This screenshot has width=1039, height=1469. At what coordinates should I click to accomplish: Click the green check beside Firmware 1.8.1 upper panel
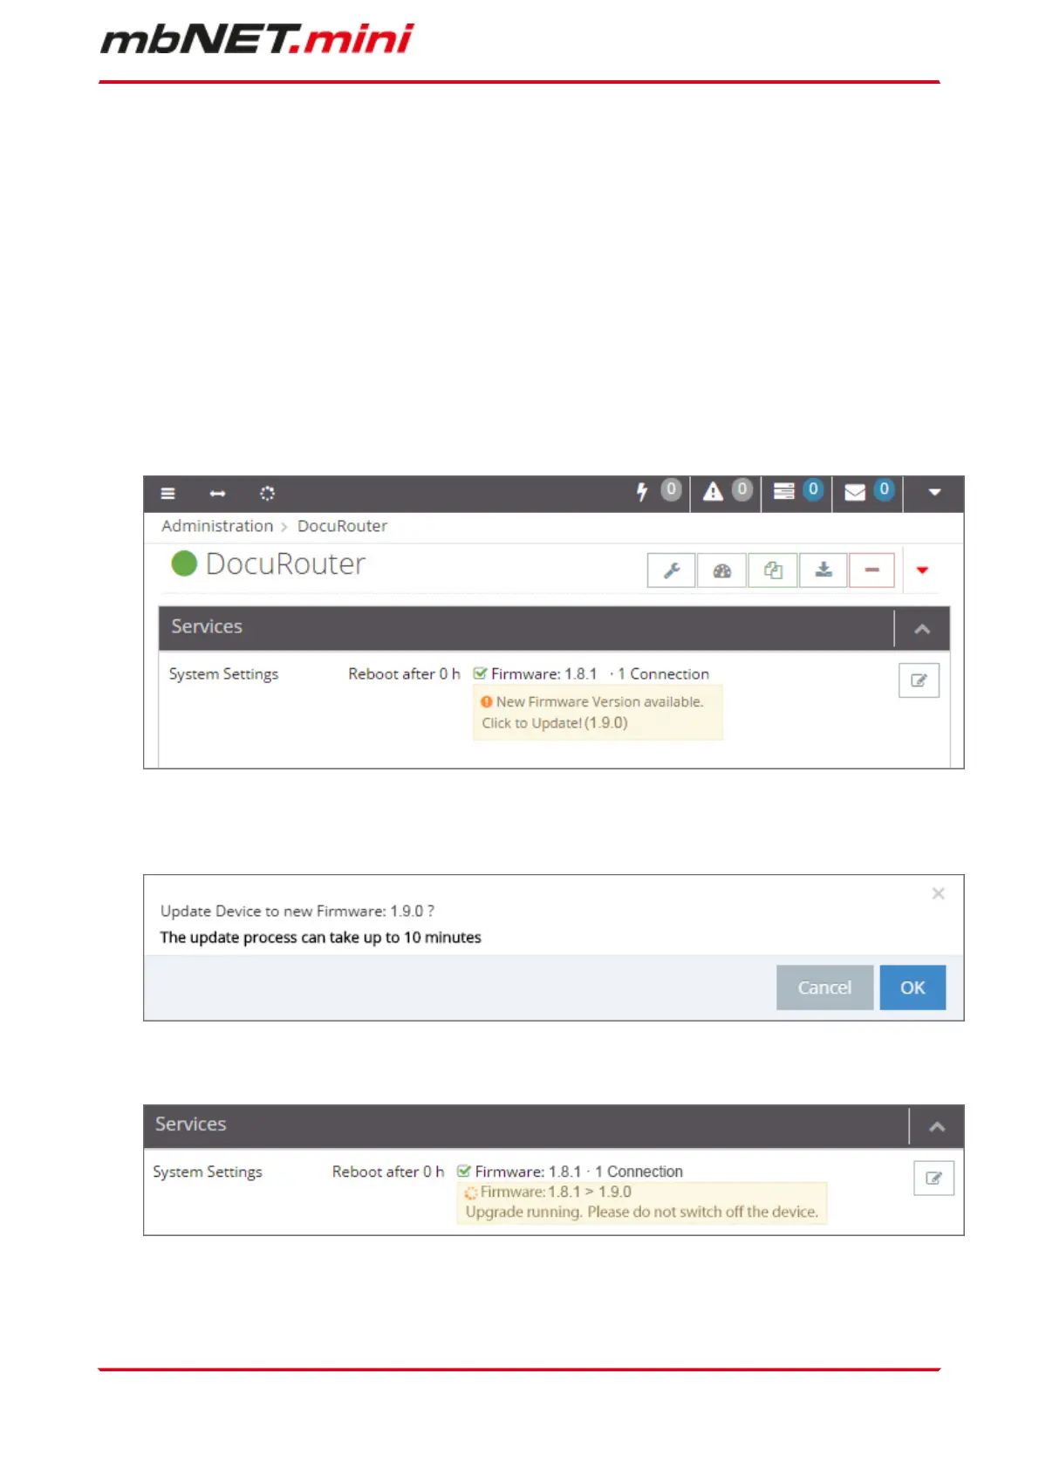[480, 673]
